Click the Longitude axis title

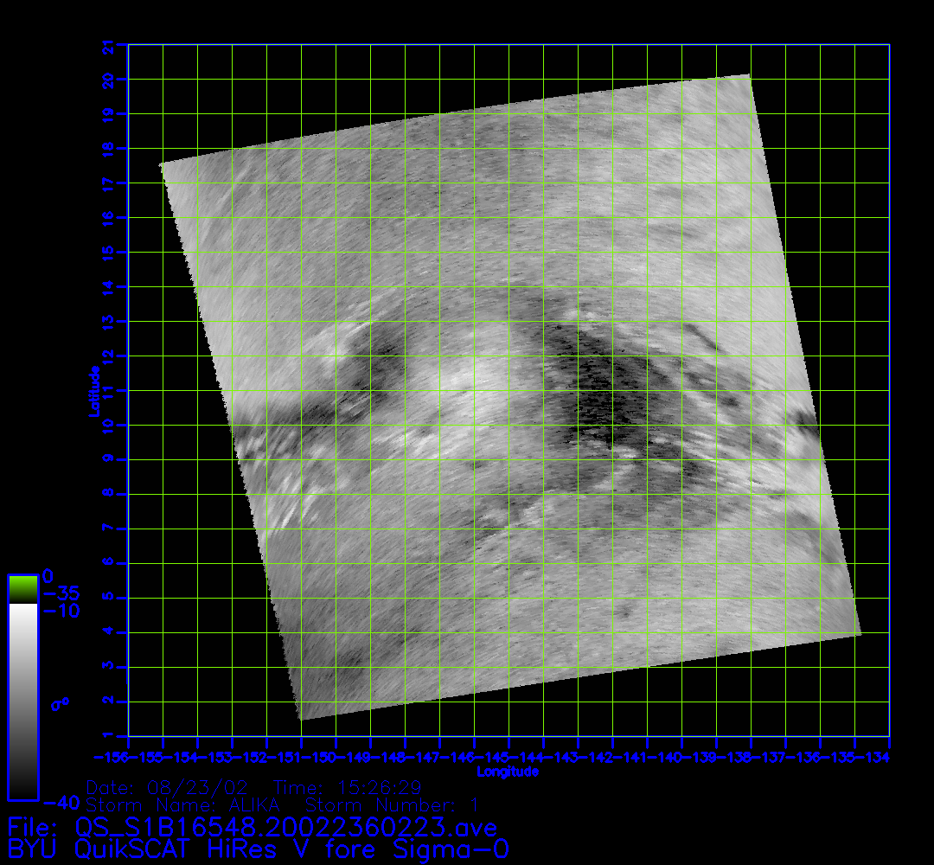tap(508, 772)
